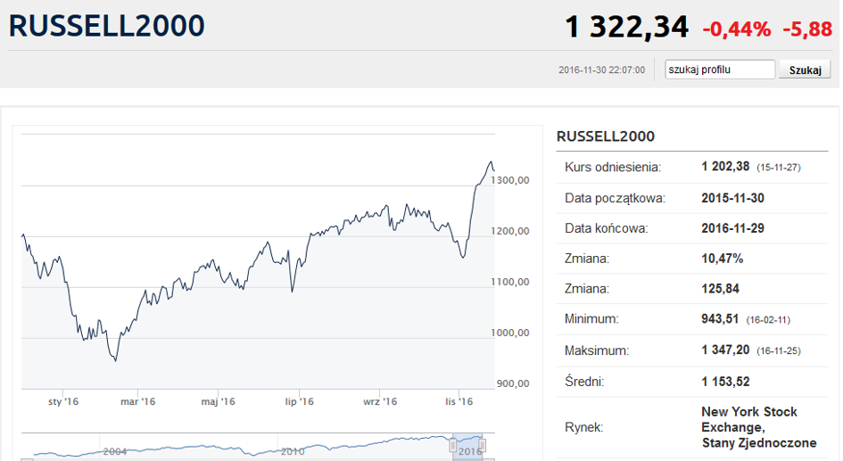Screen dimensions: 843x461
Task: Click the maximum value 1 347,20
Action: coord(725,350)
